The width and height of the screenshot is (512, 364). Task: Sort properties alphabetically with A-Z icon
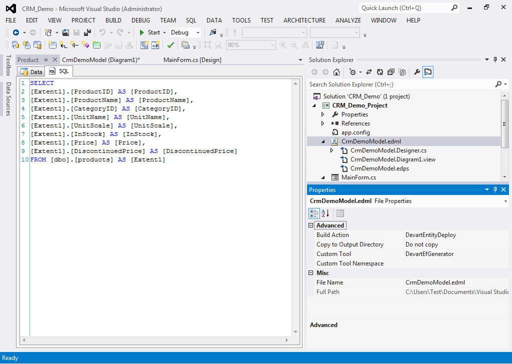325,213
